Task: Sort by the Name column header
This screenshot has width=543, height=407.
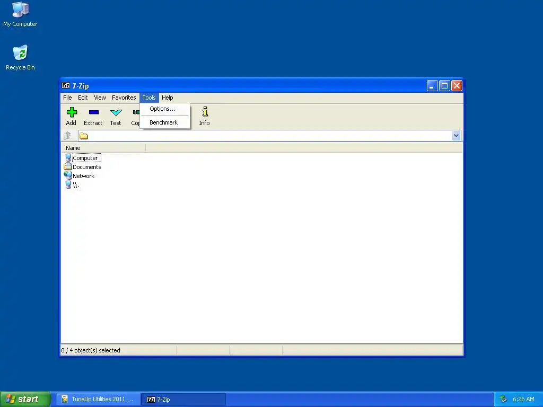Action: 103,148
